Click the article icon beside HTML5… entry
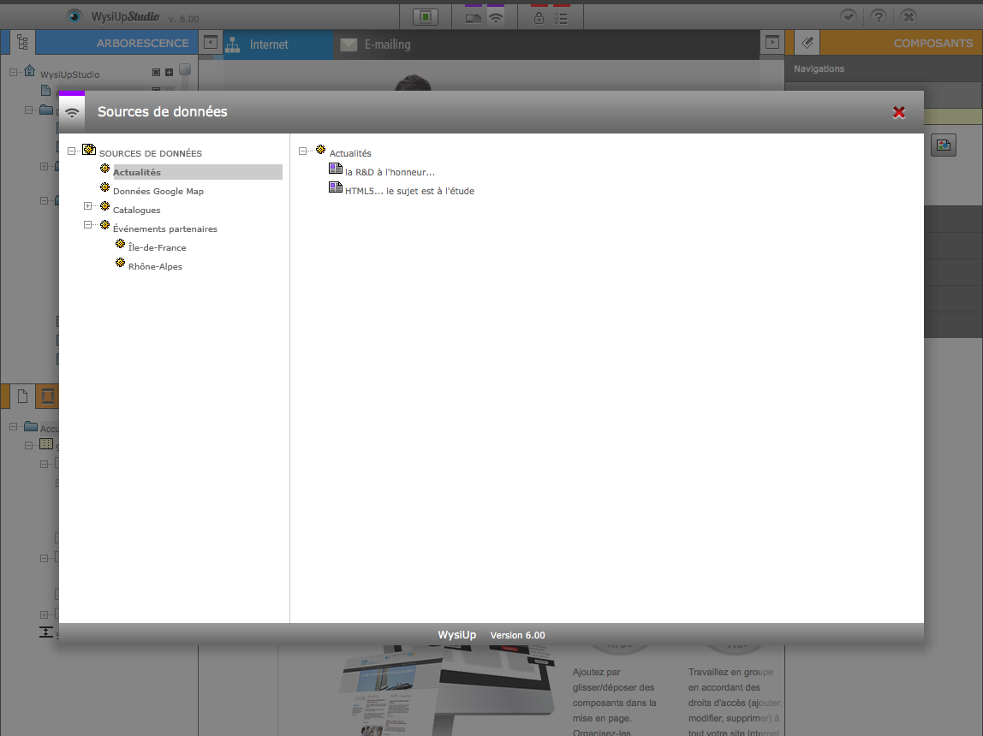This screenshot has height=736, width=983. [336, 187]
